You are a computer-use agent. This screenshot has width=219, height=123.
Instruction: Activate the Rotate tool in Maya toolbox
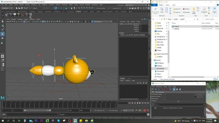point(2,38)
